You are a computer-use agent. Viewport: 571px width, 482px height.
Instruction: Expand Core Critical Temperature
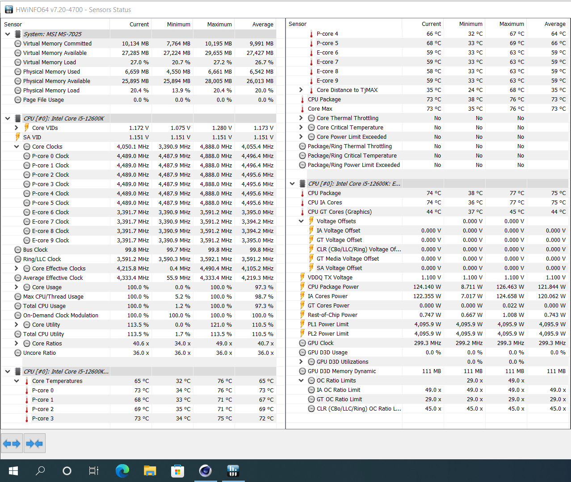coord(301,127)
